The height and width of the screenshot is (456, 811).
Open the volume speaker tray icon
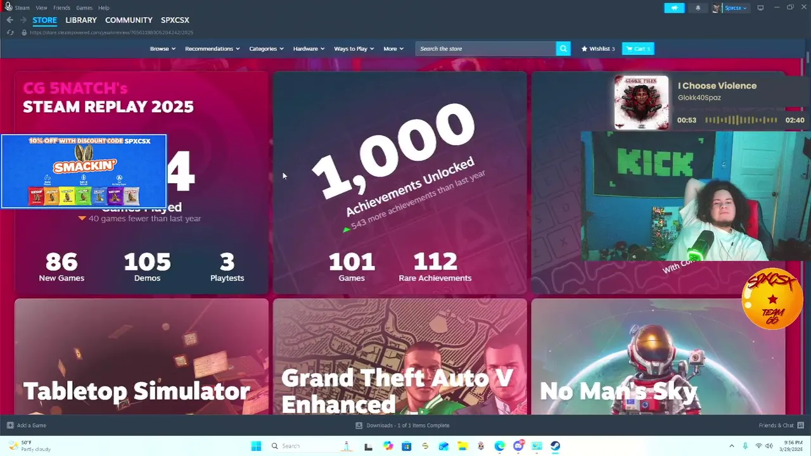click(769, 446)
